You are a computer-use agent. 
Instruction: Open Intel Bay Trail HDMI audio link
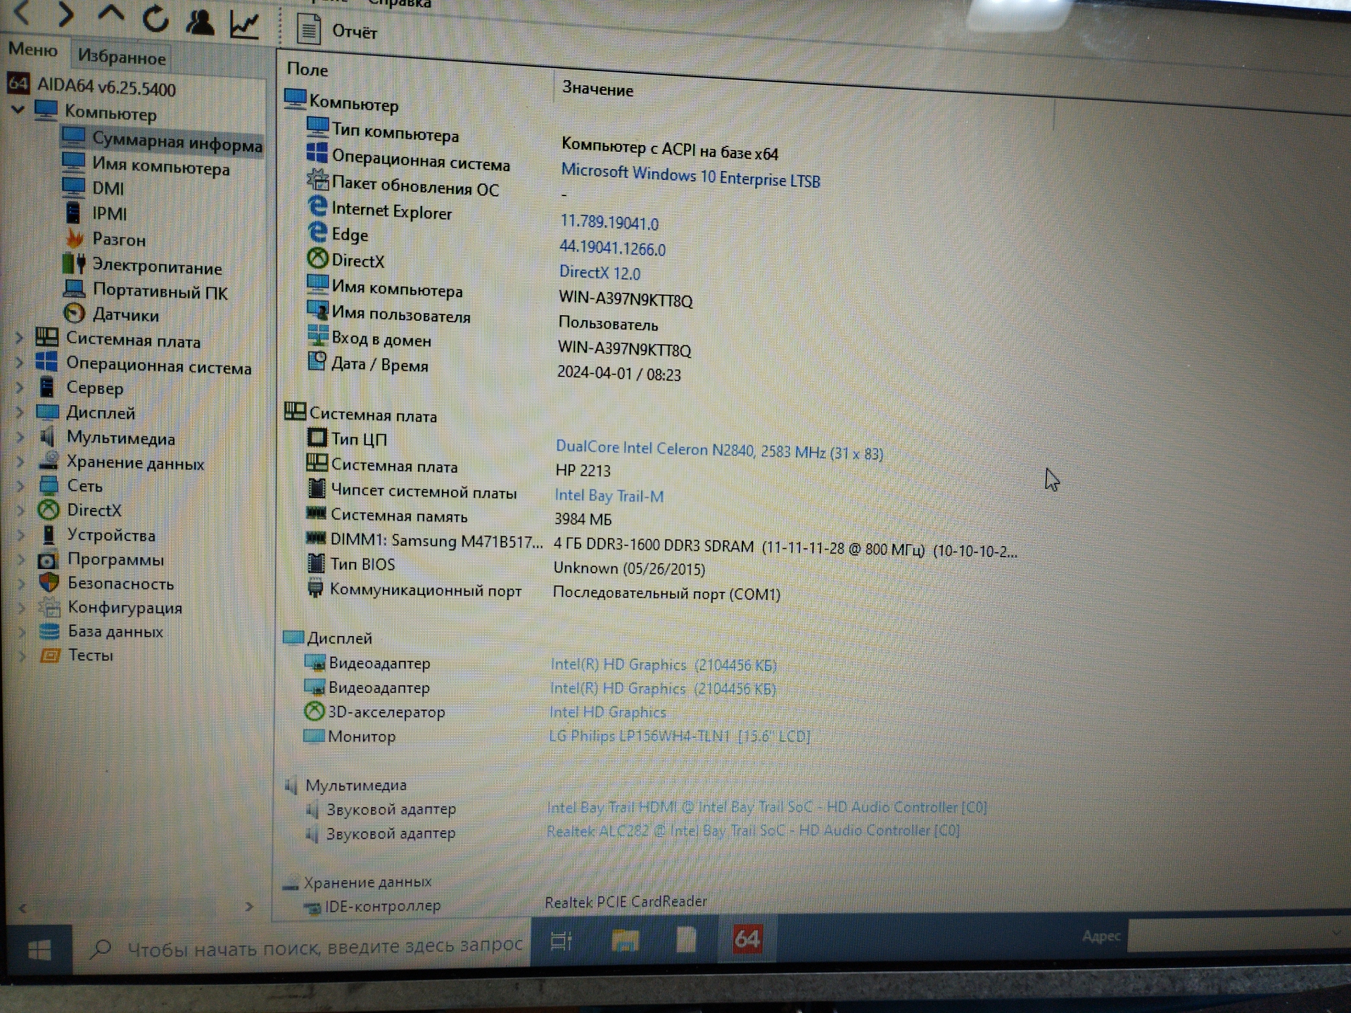pyautogui.click(x=767, y=808)
